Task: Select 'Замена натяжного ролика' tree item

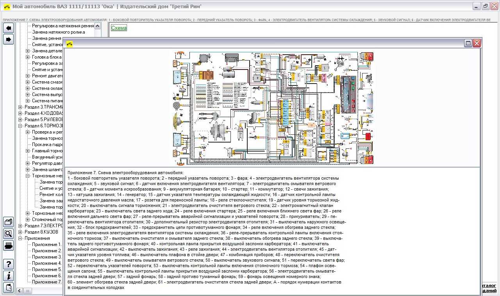Action: point(59,32)
